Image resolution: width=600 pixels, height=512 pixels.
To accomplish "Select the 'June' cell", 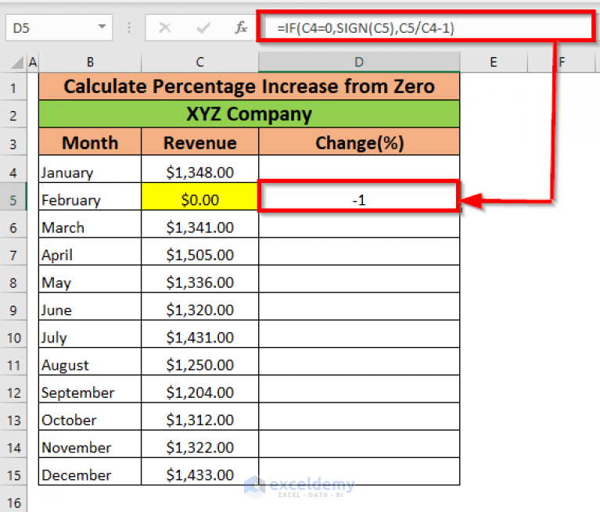I will click(90, 307).
